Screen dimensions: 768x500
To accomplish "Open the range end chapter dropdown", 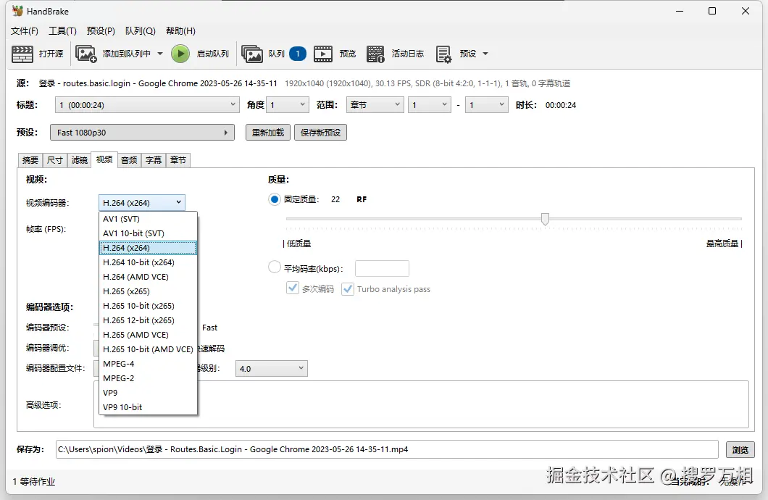I will 486,105.
